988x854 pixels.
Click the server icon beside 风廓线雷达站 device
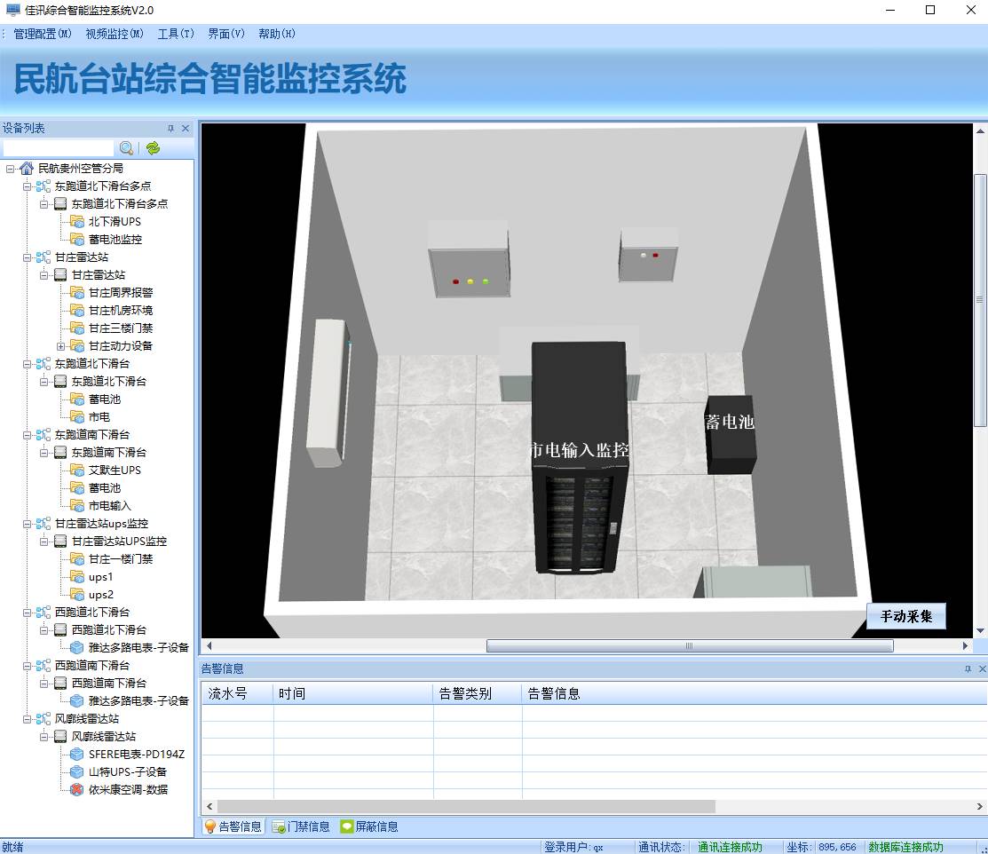pos(60,736)
